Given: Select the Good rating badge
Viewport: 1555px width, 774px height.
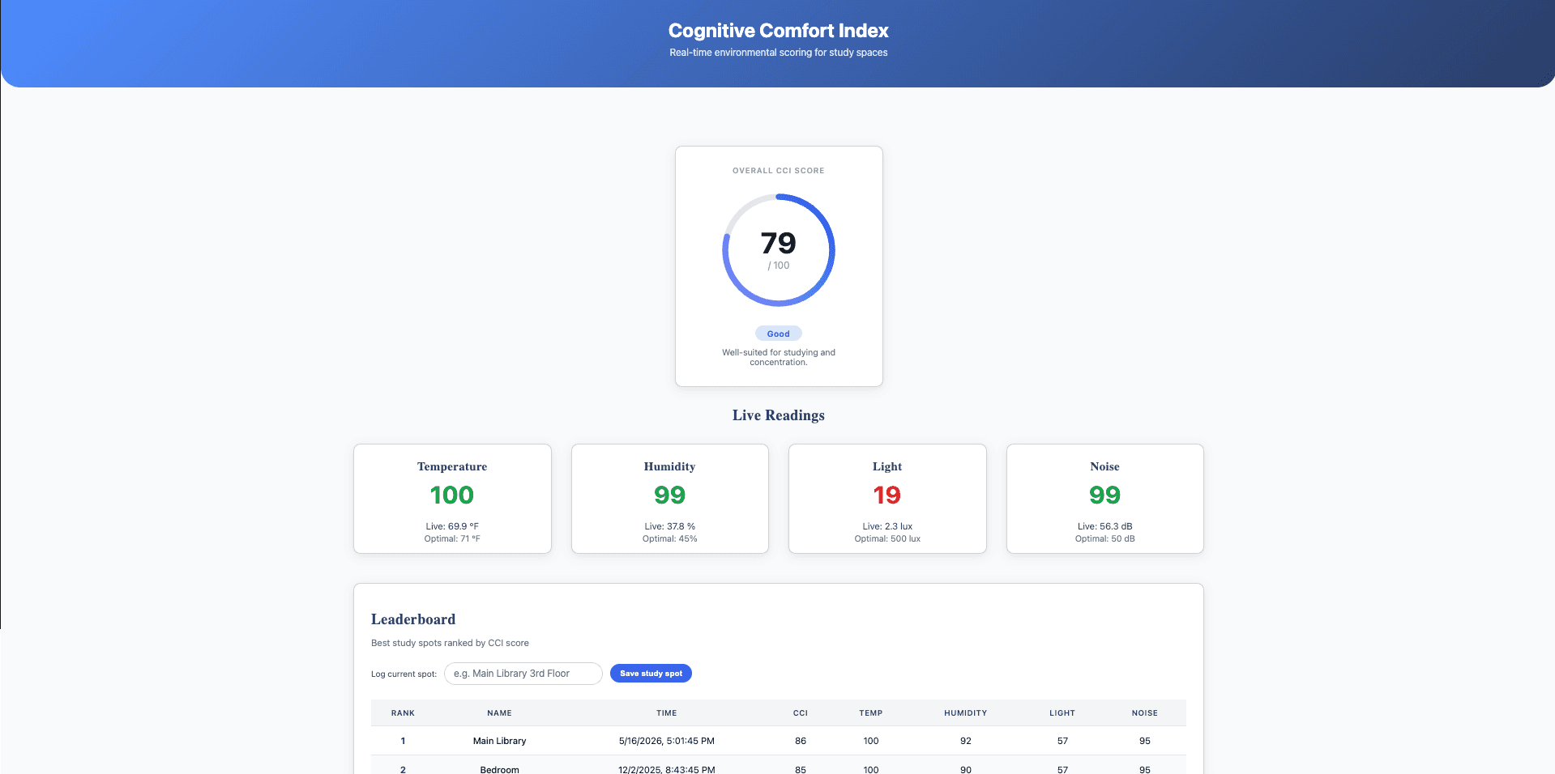Looking at the screenshot, I should click(x=779, y=334).
